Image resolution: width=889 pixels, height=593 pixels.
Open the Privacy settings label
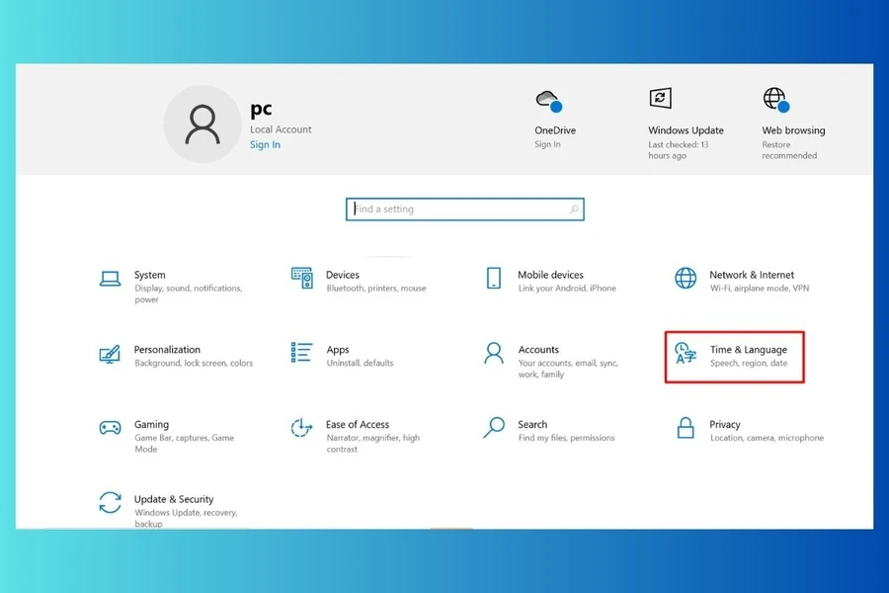point(725,424)
